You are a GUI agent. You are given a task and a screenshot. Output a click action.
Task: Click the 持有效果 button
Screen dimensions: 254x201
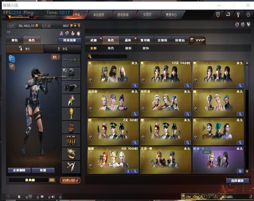[x=70, y=40]
